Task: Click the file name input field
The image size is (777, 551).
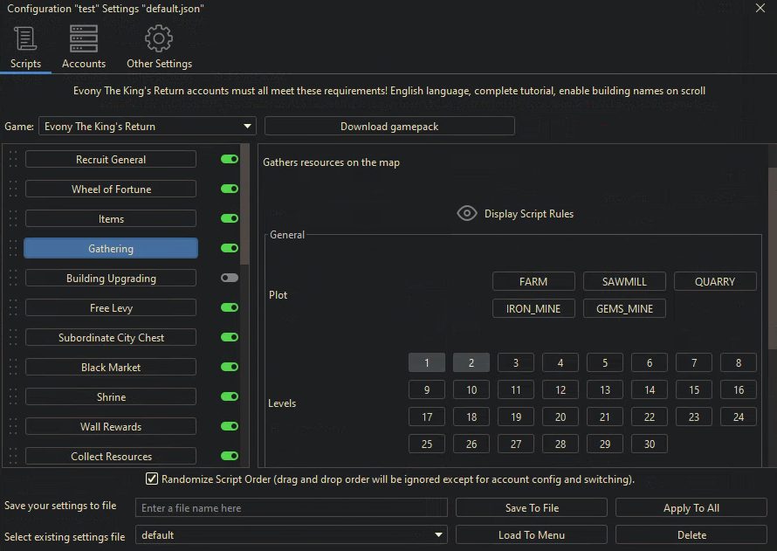Action: (x=291, y=508)
